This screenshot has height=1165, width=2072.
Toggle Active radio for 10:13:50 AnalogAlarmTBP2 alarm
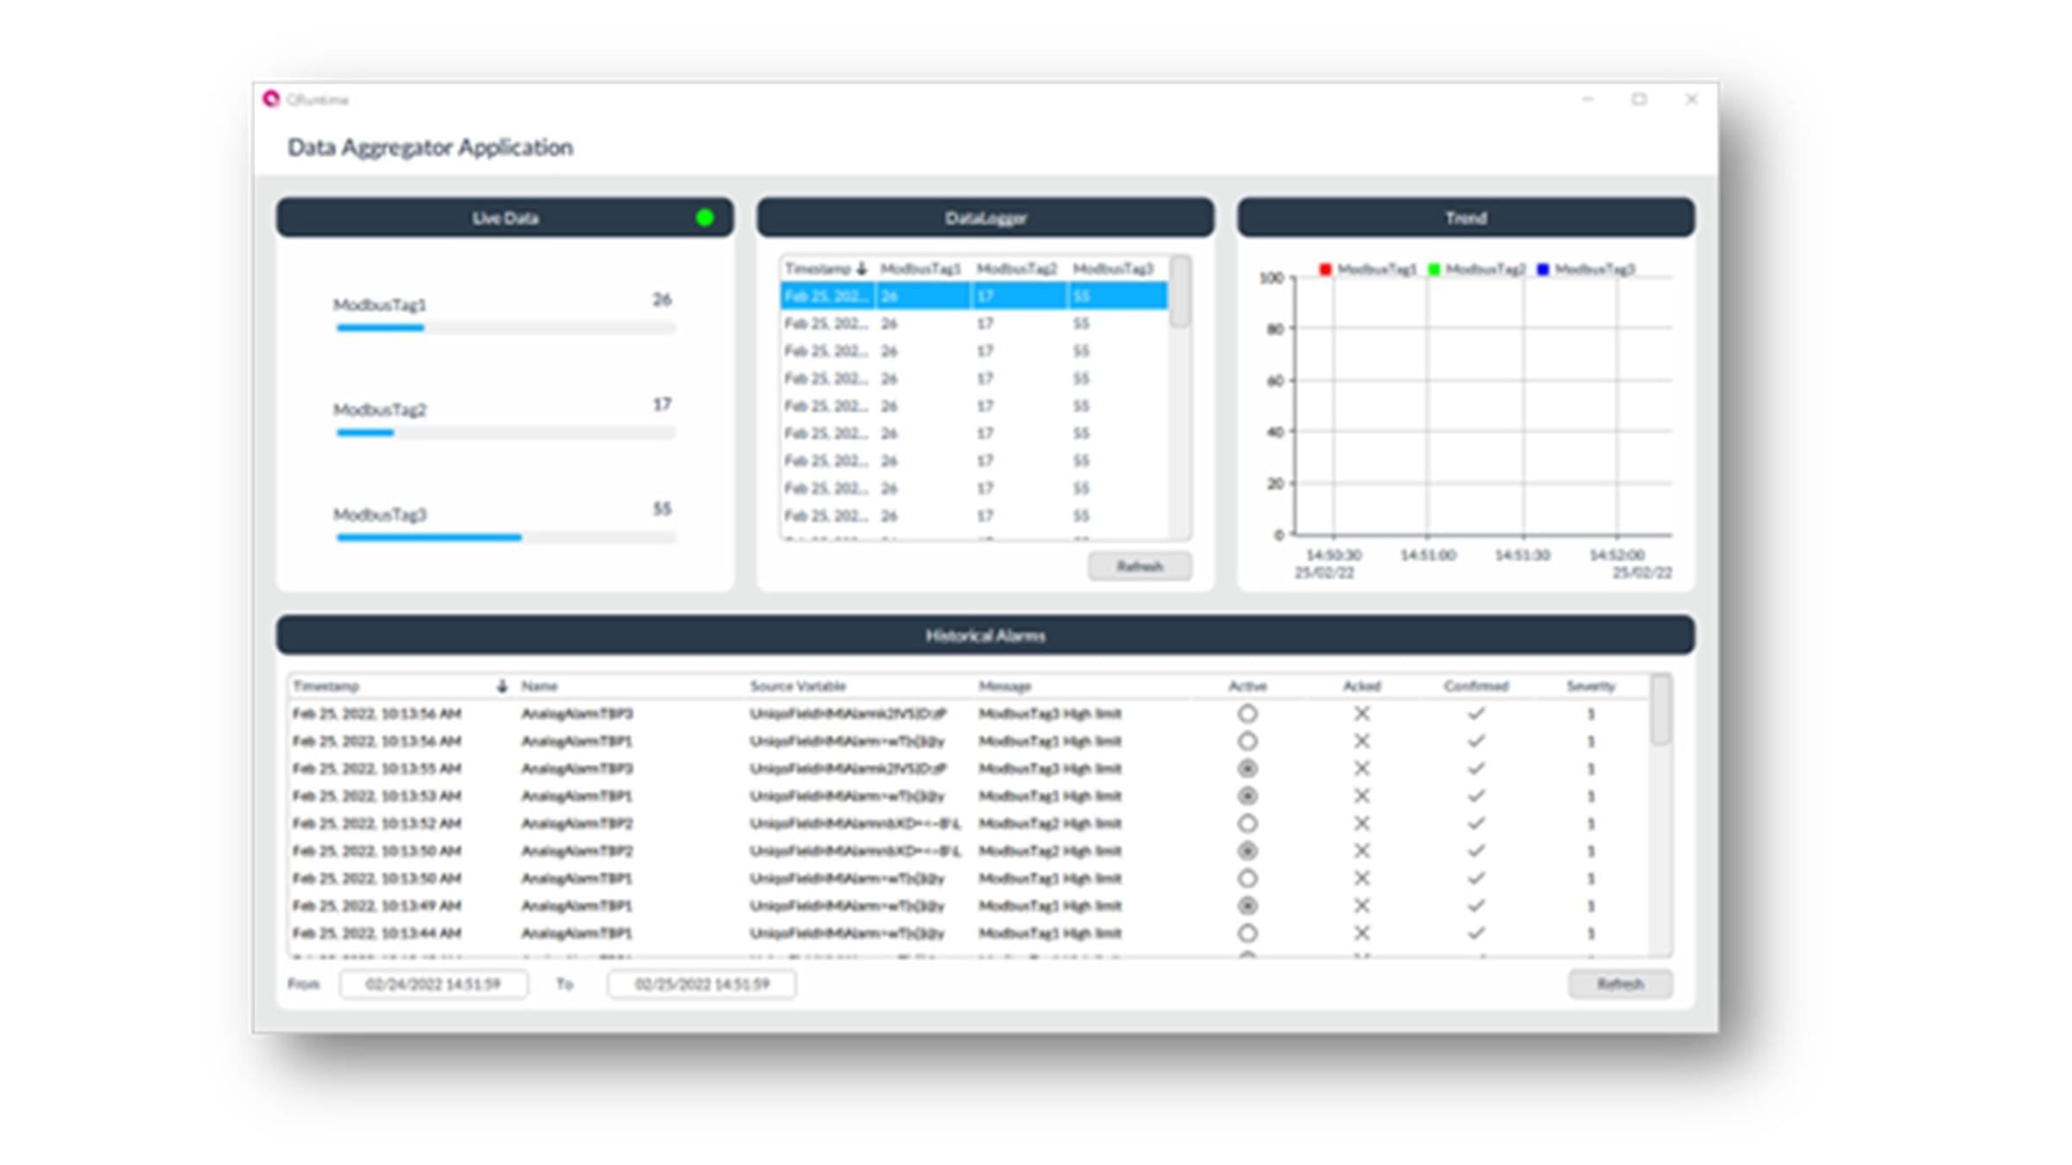(x=1247, y=851)
